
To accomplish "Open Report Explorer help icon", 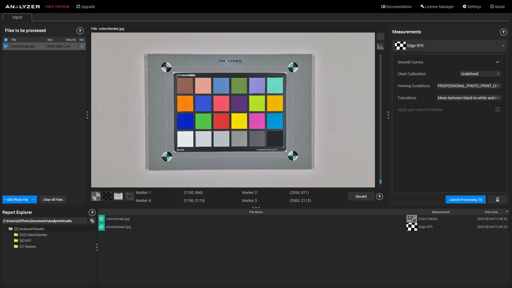I will click(x=92, y=213).
